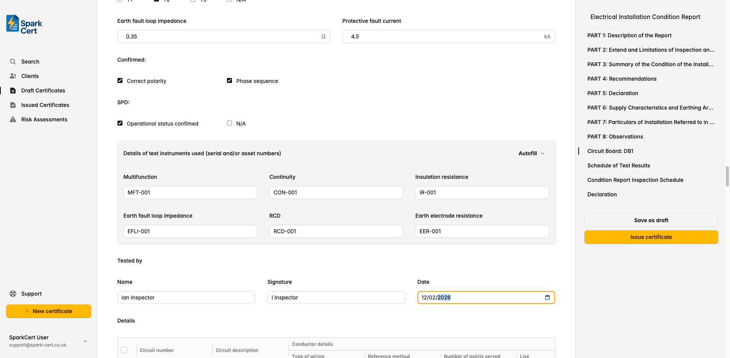Uncheck the Phase sequence checkbox

[x=230, y=81]
